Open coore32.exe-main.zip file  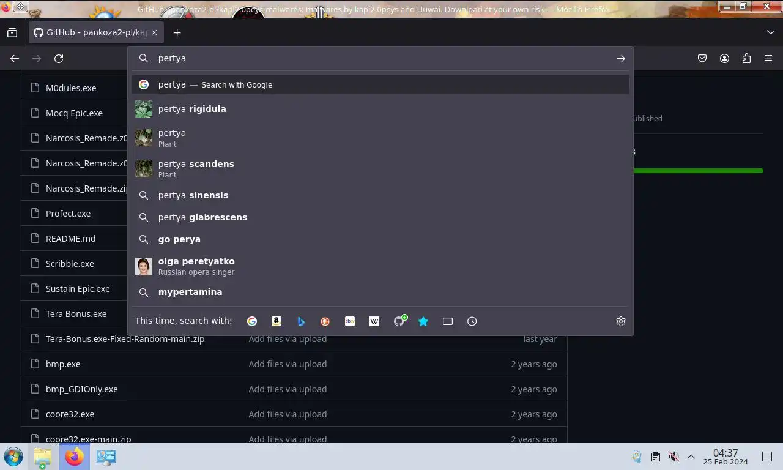(x=88, y=438)
